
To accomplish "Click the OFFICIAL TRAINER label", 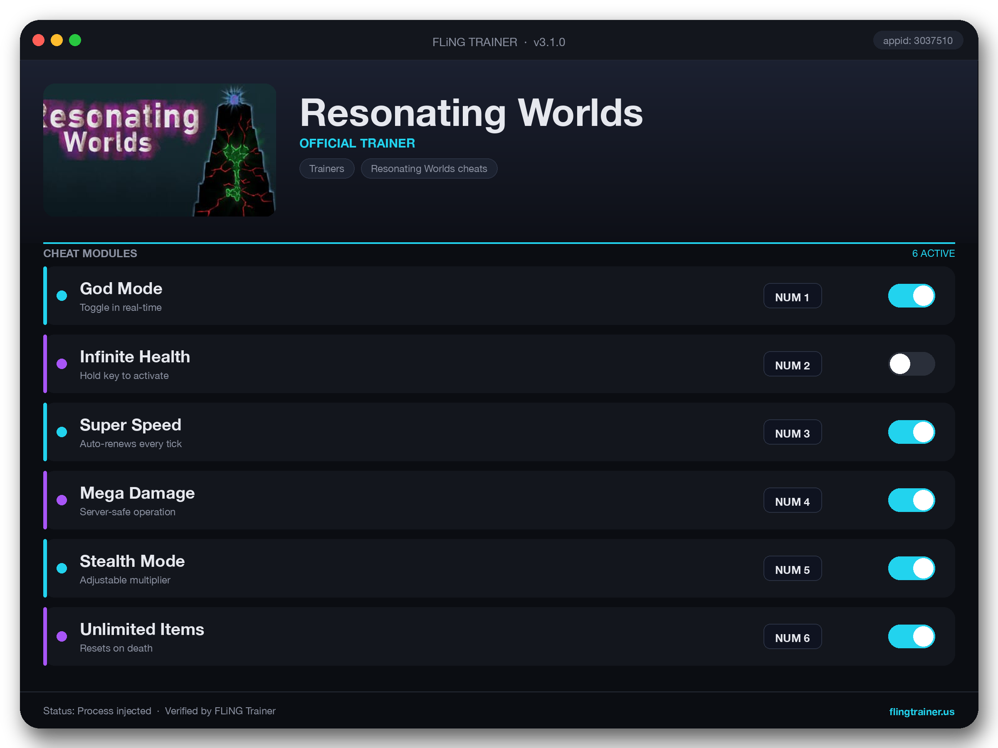I will 357,143.
